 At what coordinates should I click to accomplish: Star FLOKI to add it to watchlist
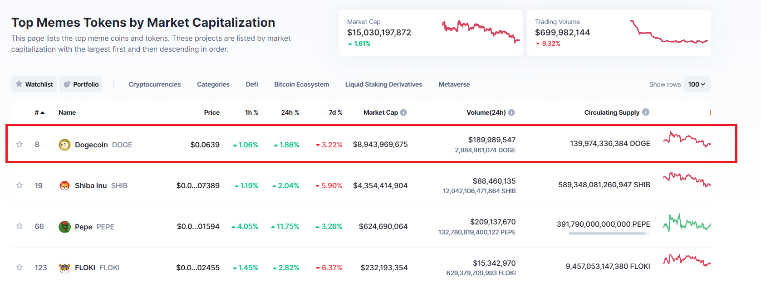20,267
